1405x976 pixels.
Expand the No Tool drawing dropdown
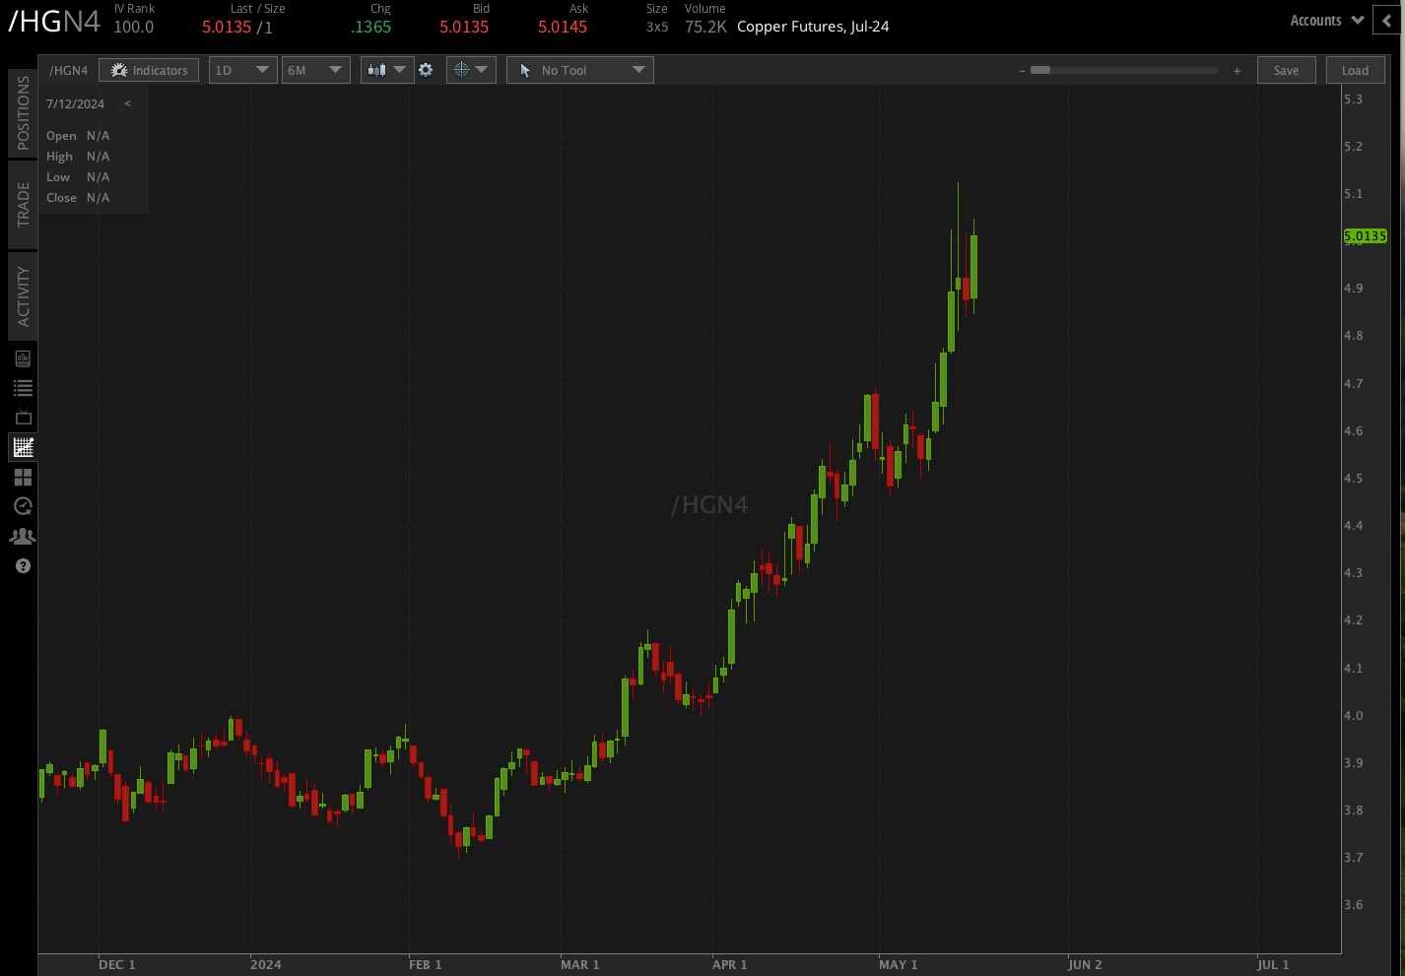(580, 70)
